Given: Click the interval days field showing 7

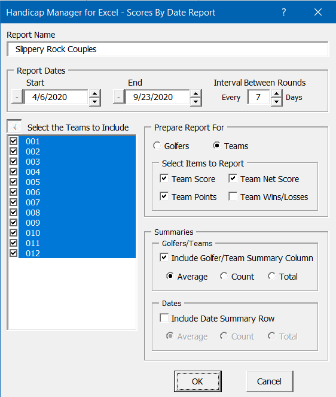Looking at the screenshot, I should (258, 97).
